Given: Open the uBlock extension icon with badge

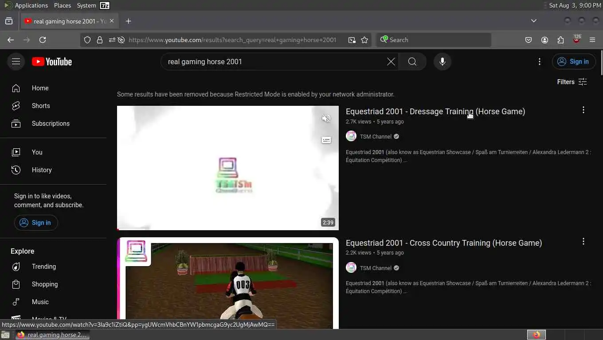Looking at the screenshot, I should tap(576, 39).
